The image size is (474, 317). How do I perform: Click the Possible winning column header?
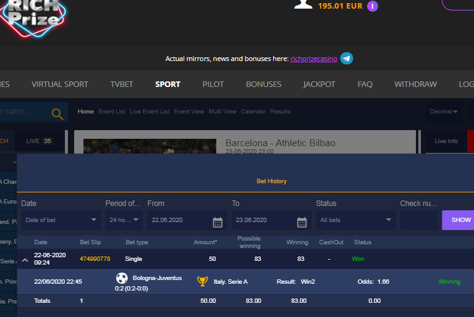[x=249, y=242]
